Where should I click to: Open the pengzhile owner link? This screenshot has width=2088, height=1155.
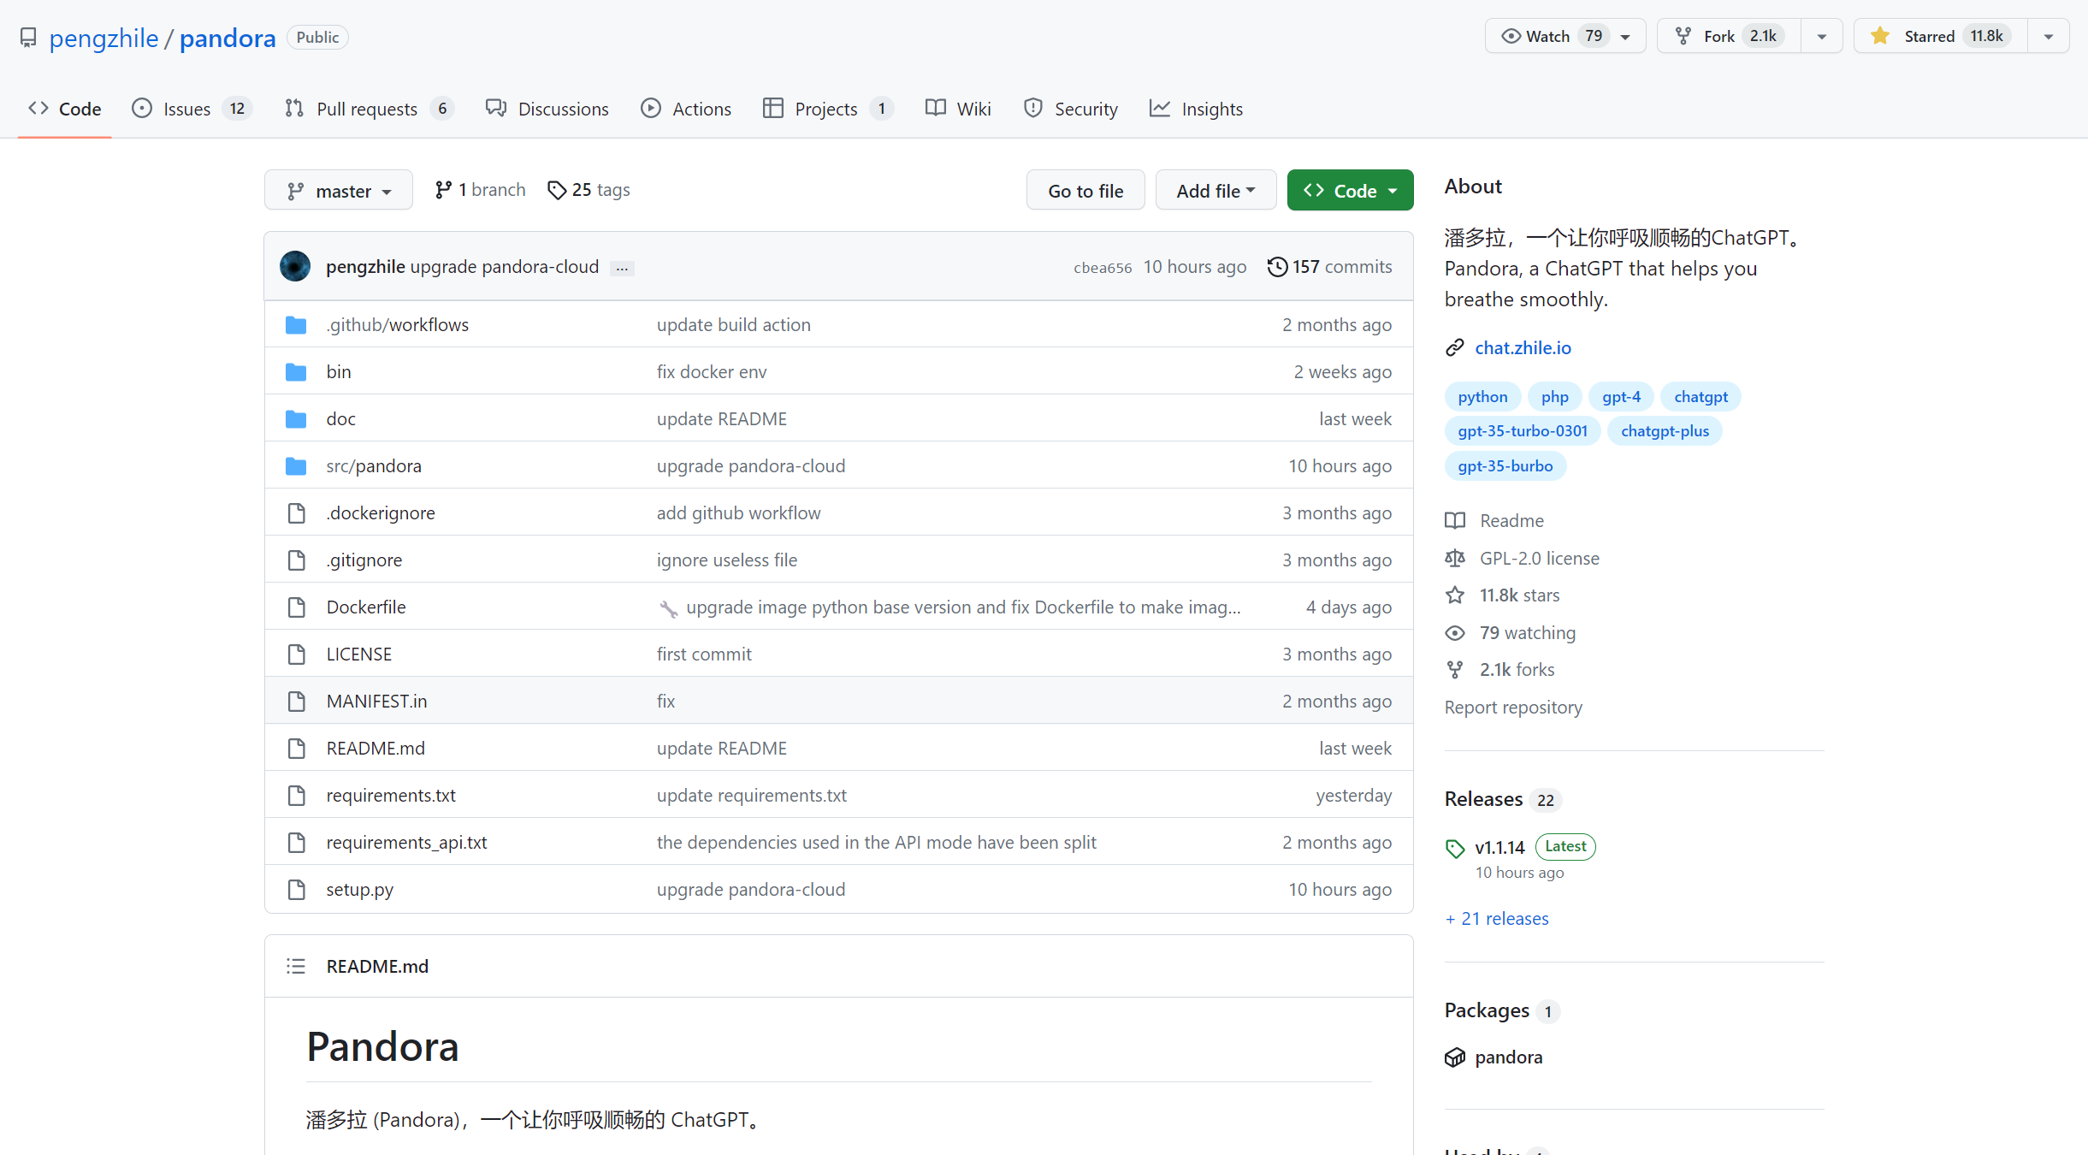(104, 38)
